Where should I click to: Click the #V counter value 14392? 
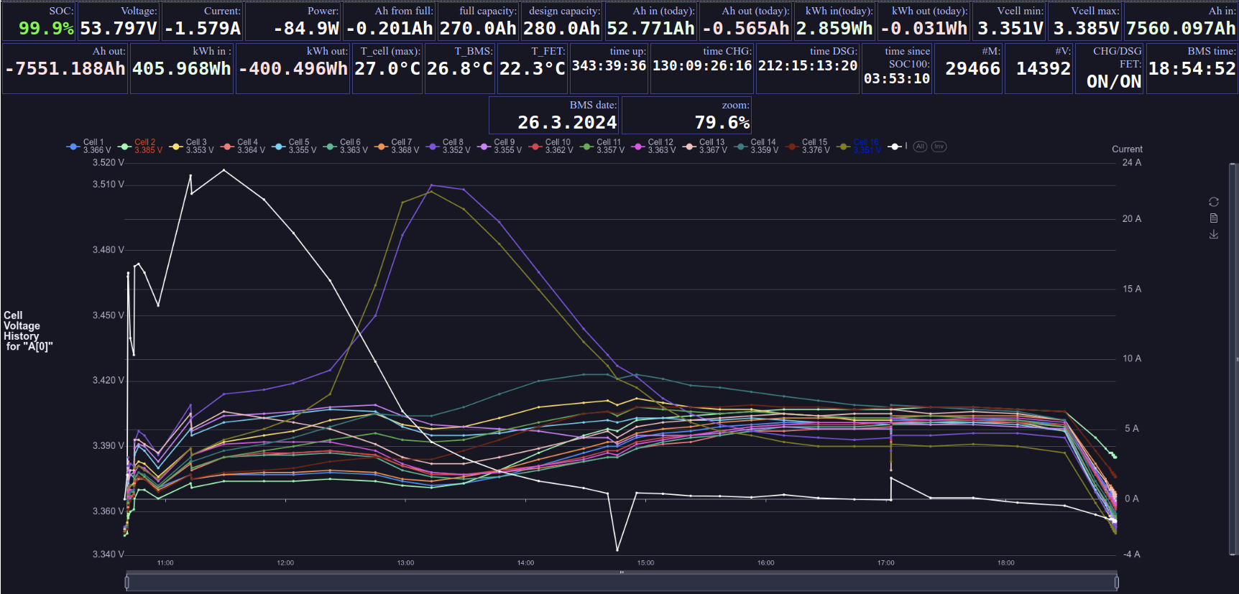1044,68
